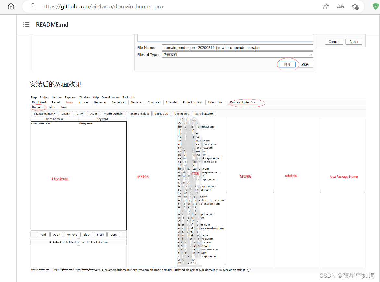Click the Backup DB button
This screenshot has width=380, height=282.
(x=162, y=114)
